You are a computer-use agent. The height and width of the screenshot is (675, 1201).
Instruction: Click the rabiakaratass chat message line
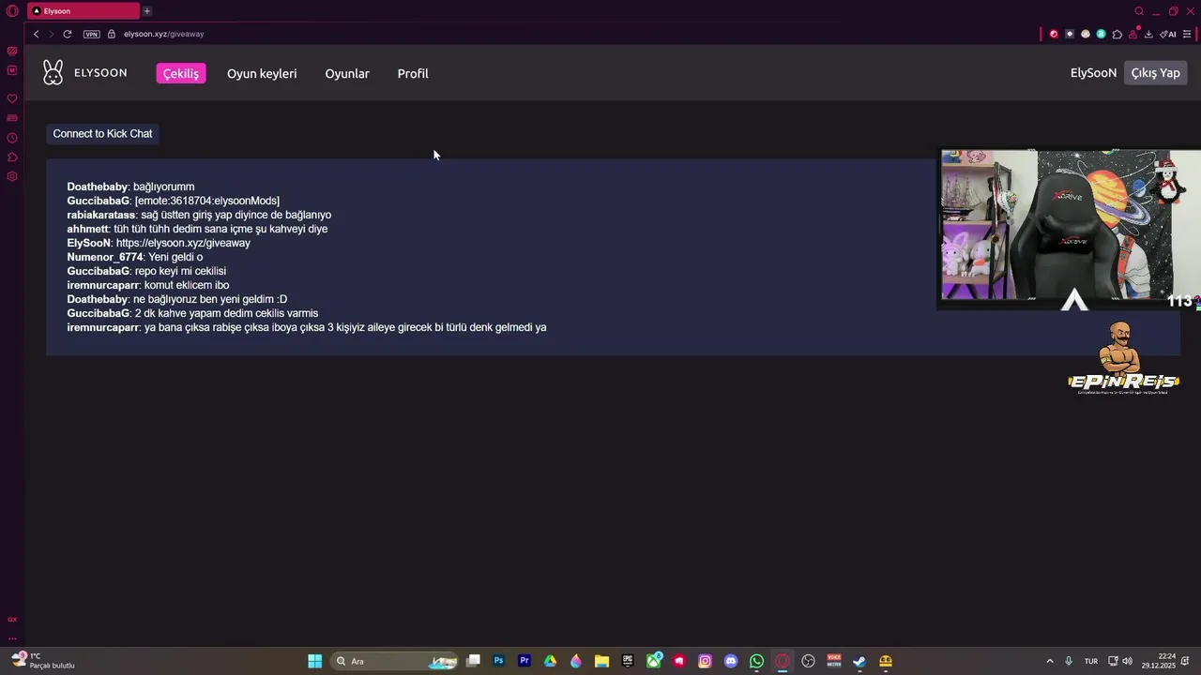point(199,215)
